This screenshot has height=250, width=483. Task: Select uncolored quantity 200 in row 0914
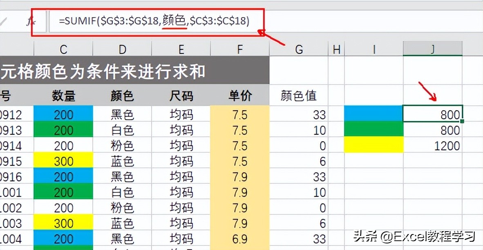pyautogui.click(x=63, y=145)
